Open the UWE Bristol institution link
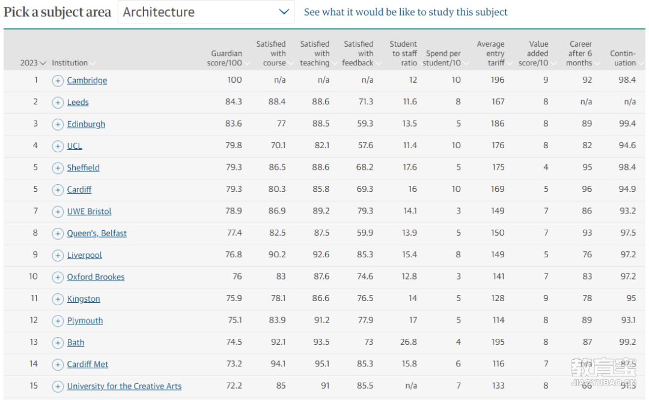649x400 pixels. (90, 212)
